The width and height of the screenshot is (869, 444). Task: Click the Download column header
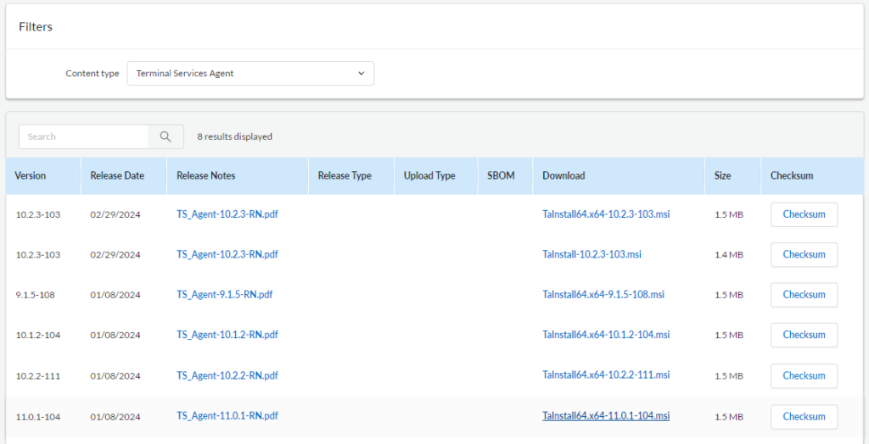pyautogui.click(x=563, y=175)
